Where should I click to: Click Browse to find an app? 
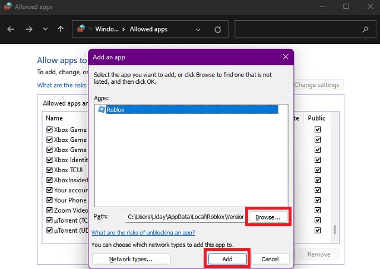[268, 217]
